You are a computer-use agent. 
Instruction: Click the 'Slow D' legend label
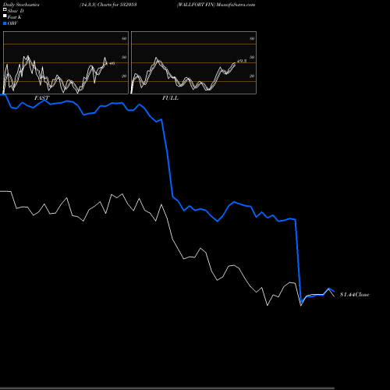click(16, 11)
